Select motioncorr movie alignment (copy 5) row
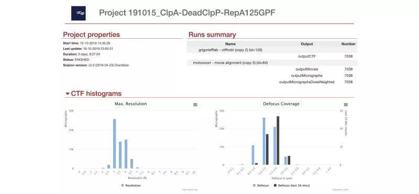 tap(272, 63)
